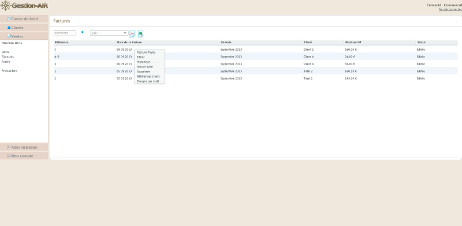The height and width of the screenshot is (226, 462).
Task: Click the Ventes globe icon
Action: tap(9, 36)
